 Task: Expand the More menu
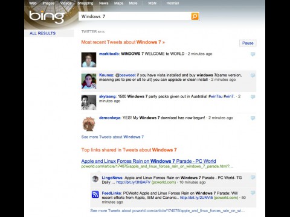(x=133, y=3)
